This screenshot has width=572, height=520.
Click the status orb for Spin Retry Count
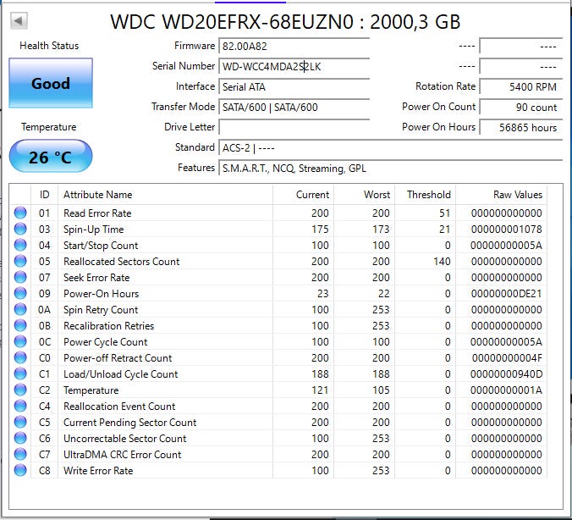[20, 309]
